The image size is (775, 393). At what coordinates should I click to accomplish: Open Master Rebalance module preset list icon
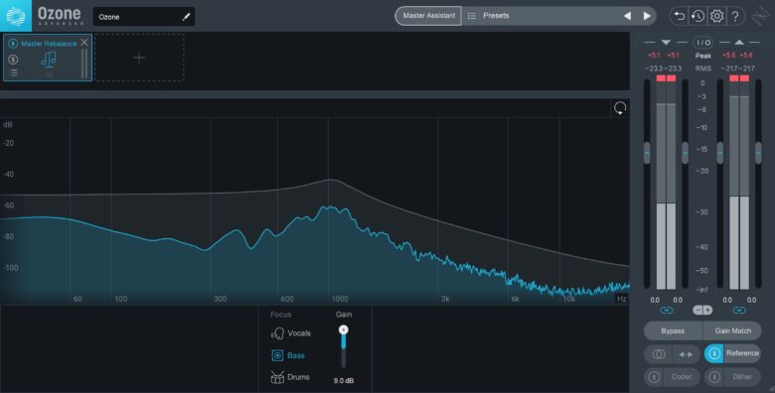[13, 73]
